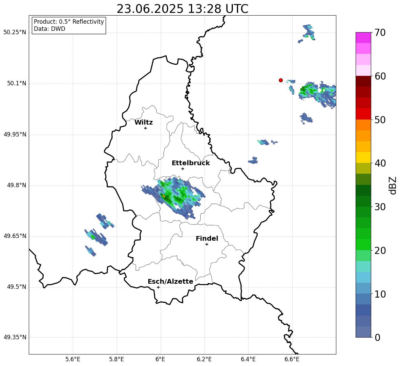The width and height of the screenshot is (401, 366).
Task: Click the colorbar 60 tick label
Action: pos(380,76)
